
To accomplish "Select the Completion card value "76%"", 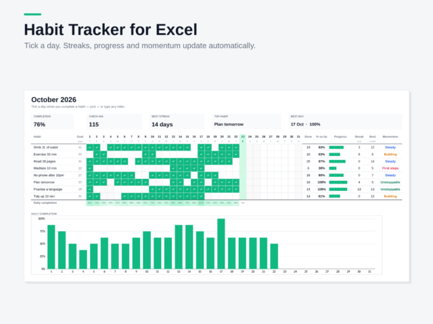I will pyautogui.click(x=39, y=124).
